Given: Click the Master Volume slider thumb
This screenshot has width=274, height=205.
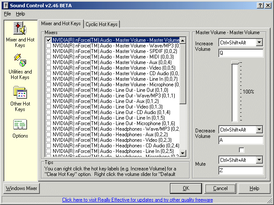Looking at the screenshot, I should tap(236, 63).
